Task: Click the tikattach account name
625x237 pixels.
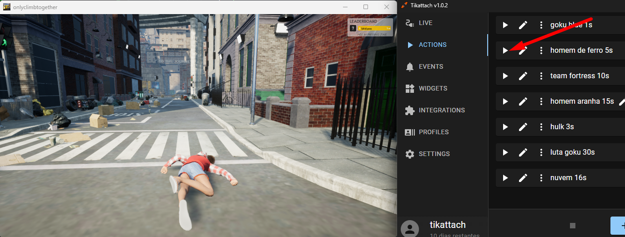Action: (448, 225)
